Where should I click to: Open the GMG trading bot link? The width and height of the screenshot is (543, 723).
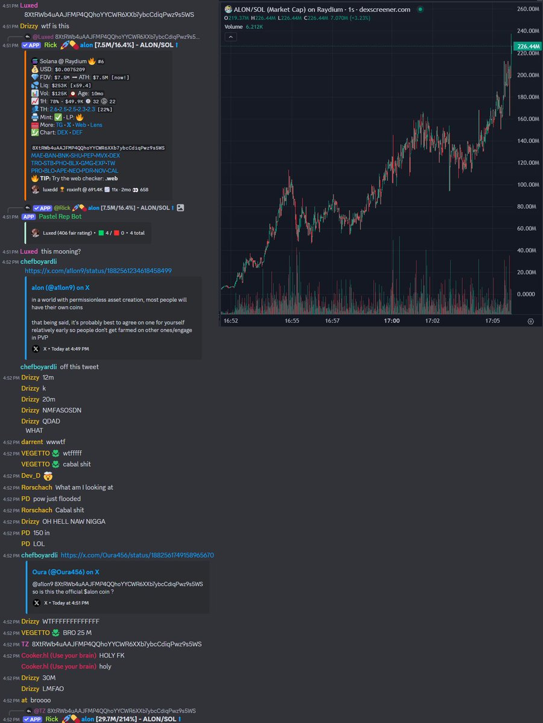(x=87, y=163)
